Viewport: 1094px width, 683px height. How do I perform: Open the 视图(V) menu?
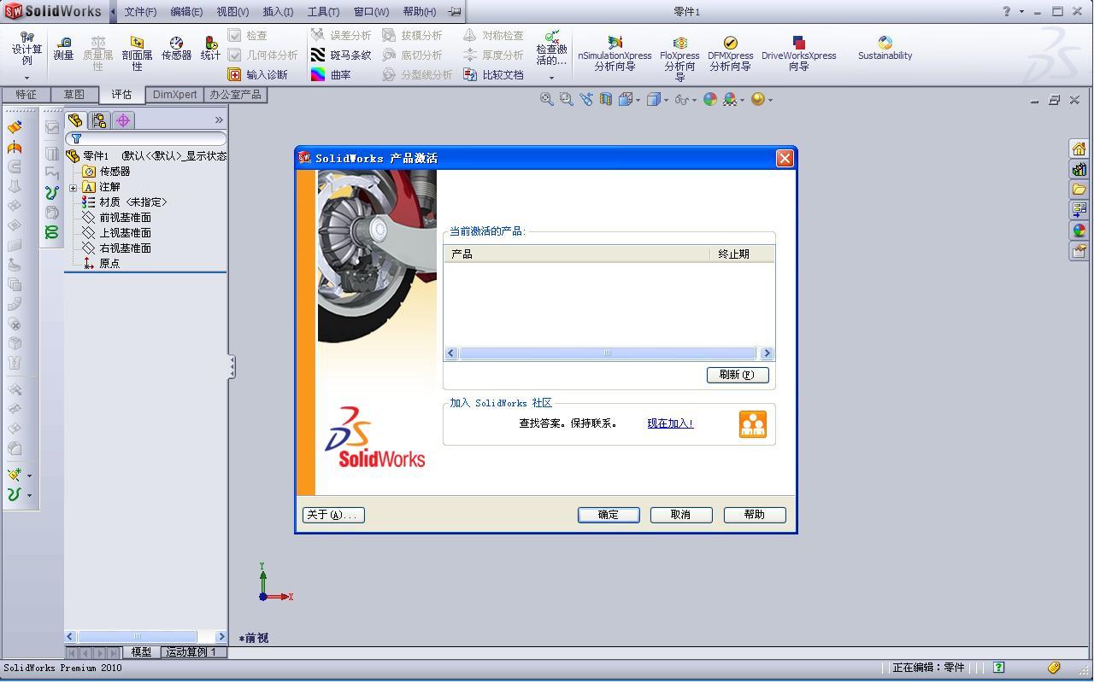[x=232, y=12]
